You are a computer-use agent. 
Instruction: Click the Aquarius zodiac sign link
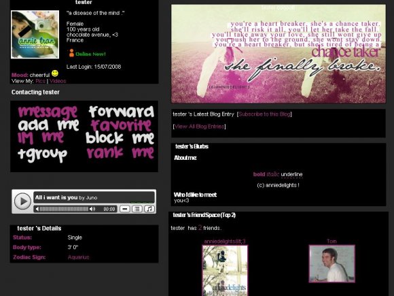pyautogui.click(x=78, y=257)
